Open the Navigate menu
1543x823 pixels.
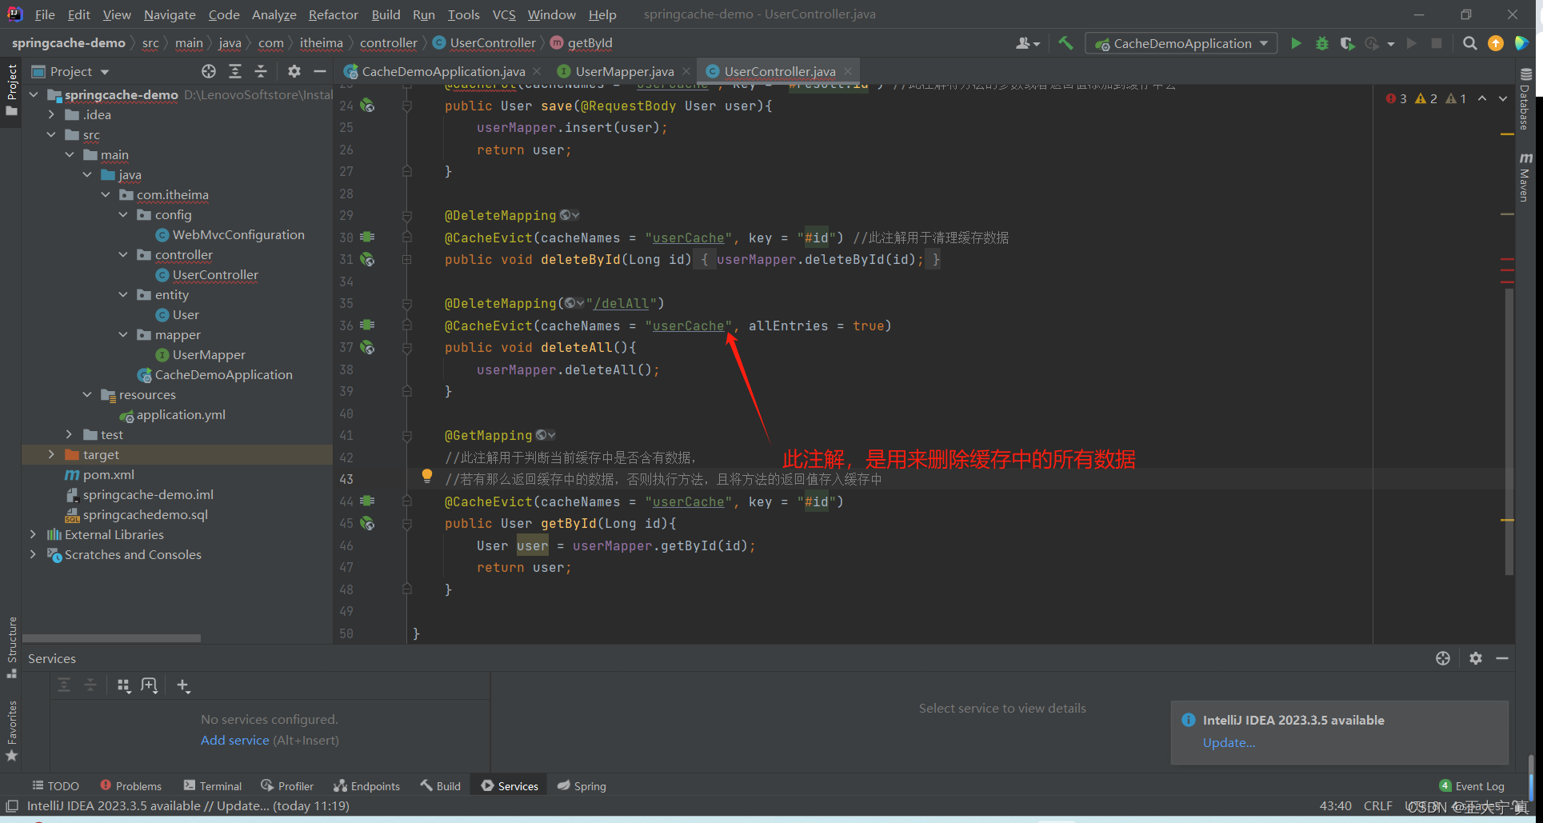point(170,14)
